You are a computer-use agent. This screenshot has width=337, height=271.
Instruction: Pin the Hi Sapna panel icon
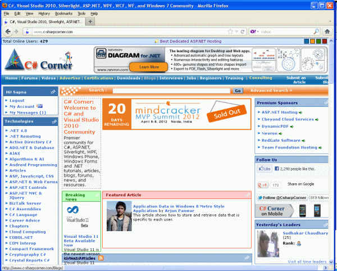tap(53, 92)
